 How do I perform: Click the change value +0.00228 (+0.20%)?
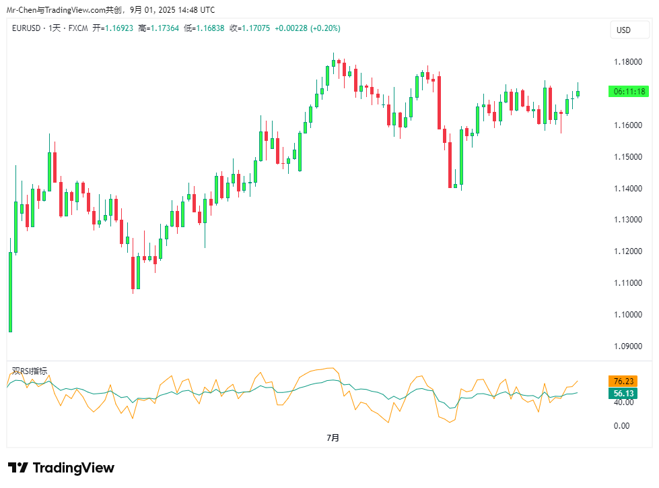point(308,28)
